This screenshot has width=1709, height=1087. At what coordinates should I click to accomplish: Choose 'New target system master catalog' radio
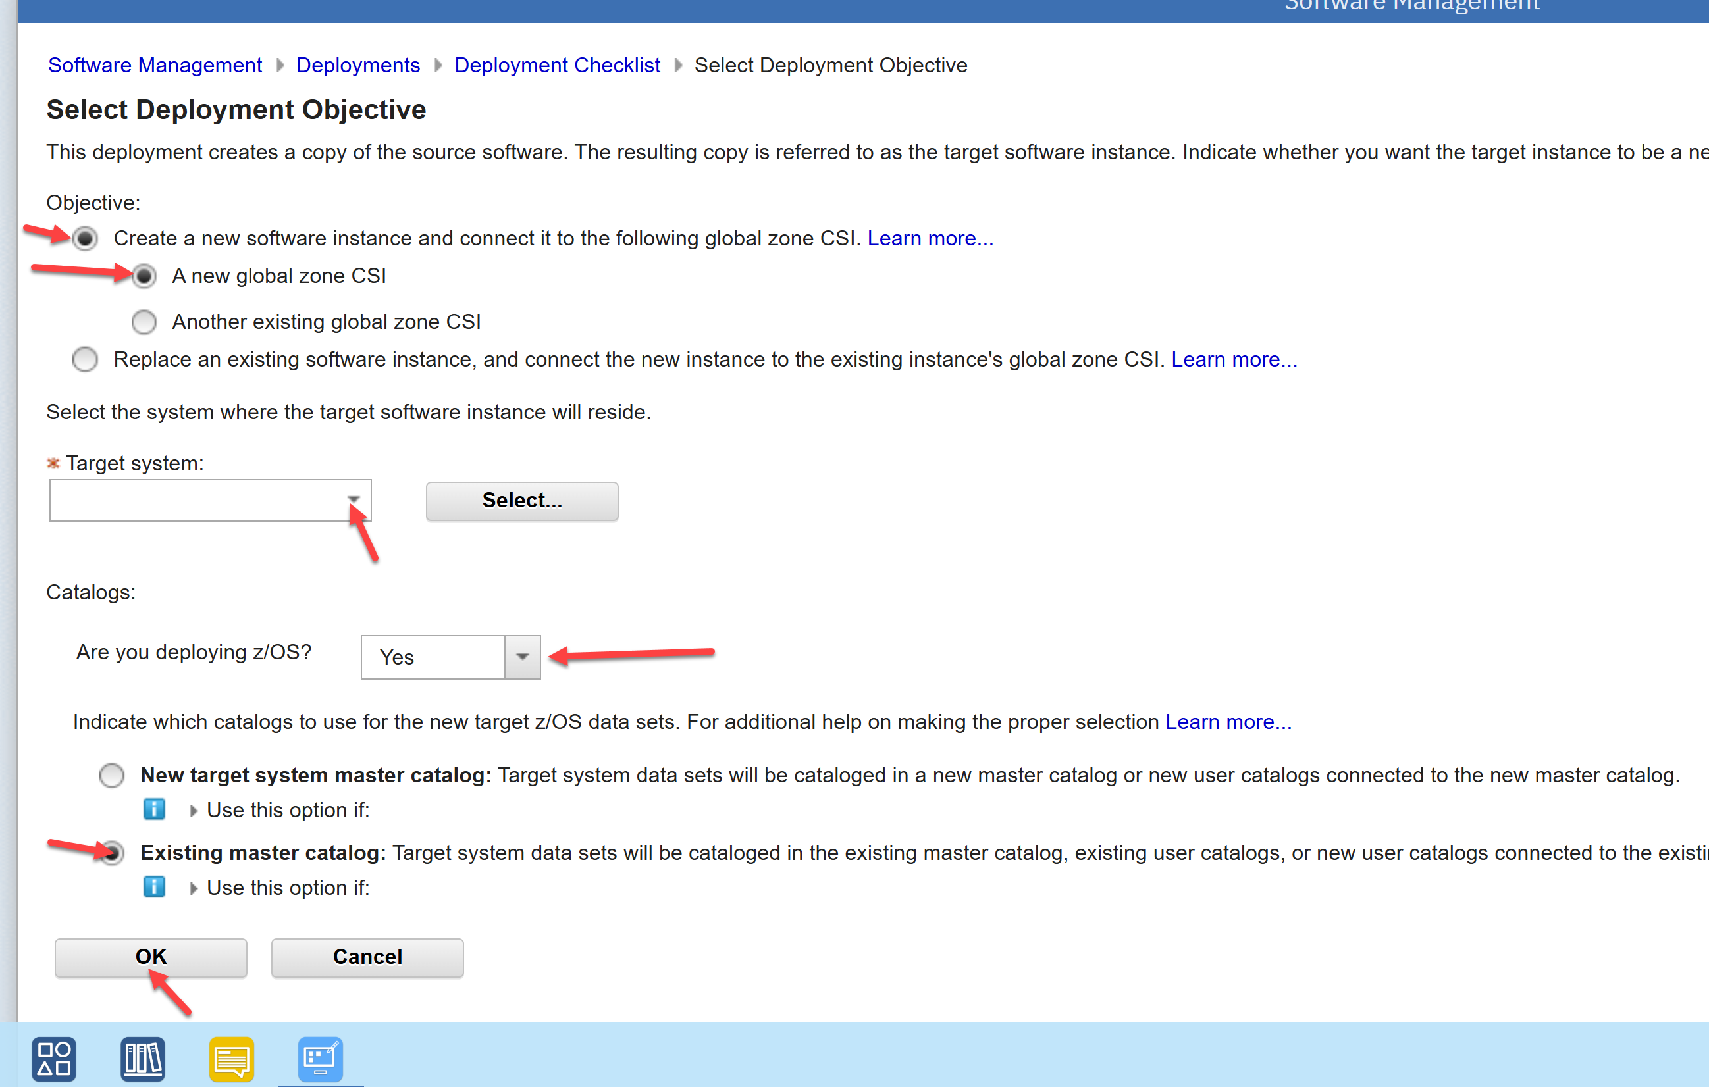111,776
